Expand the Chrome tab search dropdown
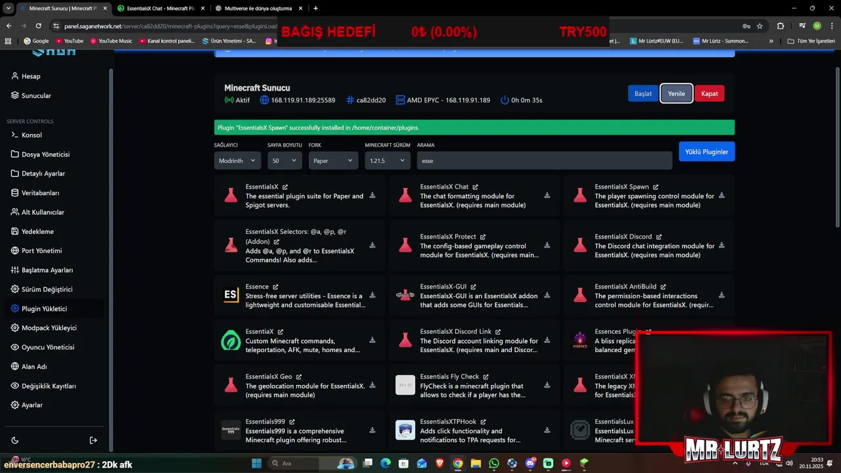 [8, 9]
